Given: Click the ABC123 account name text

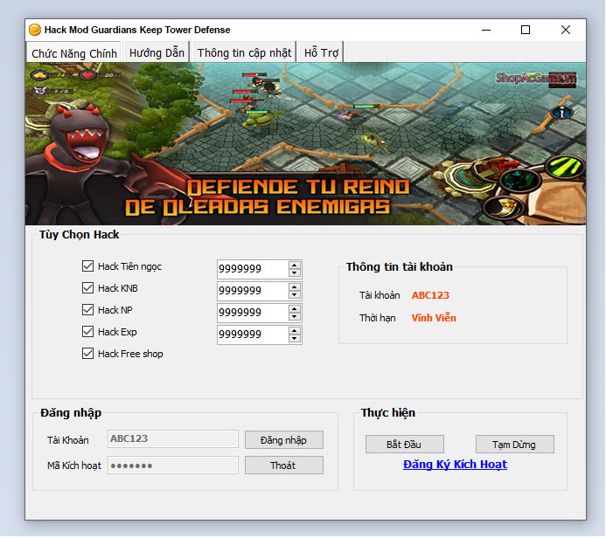Looking at the screenshot, I should pyautogui.click(x=430, y=295).
